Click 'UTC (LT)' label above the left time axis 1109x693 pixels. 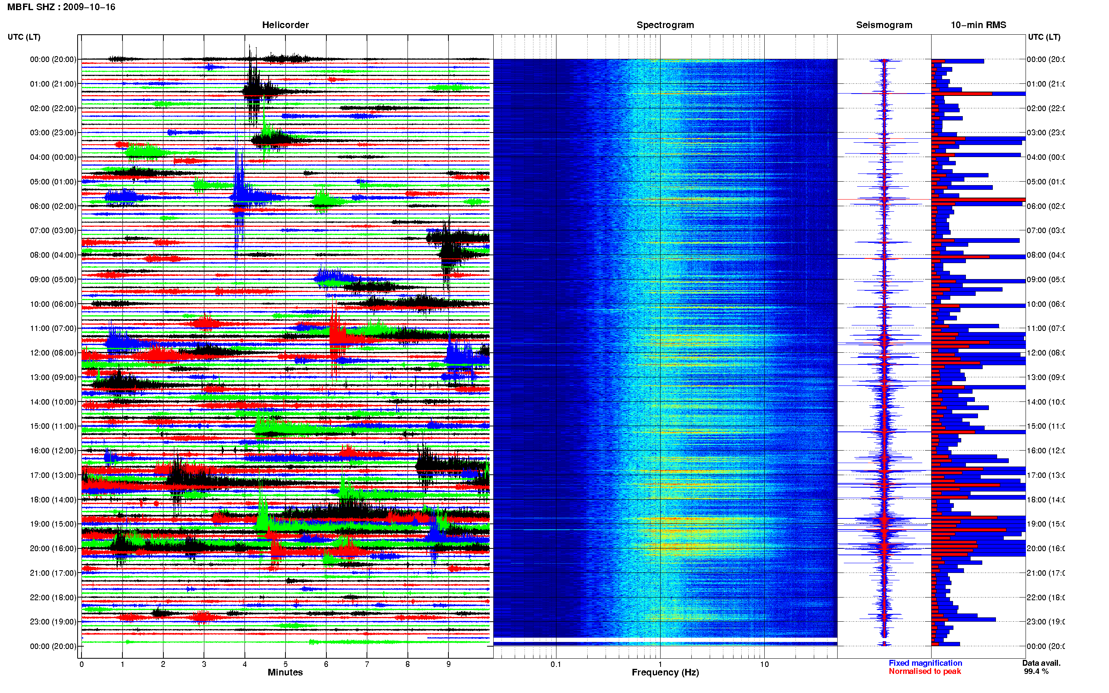[24, 37]
